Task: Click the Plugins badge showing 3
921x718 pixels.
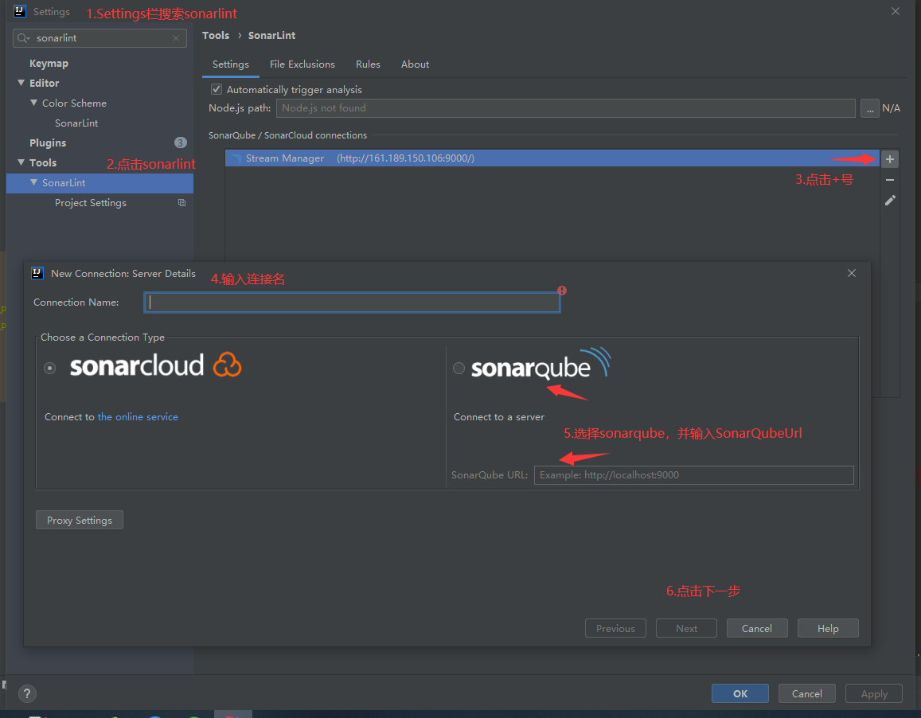Action: click(x=181, y=142)
